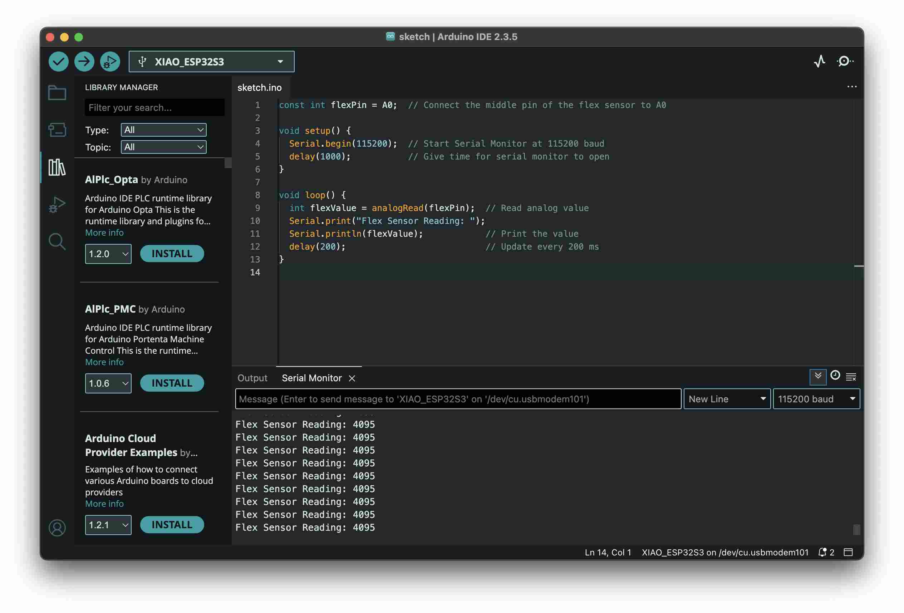Open AlPlc_Opta version 1.2.0 dropdown
Viewport: 904px width, 613px height.
[x=108, y=254]
